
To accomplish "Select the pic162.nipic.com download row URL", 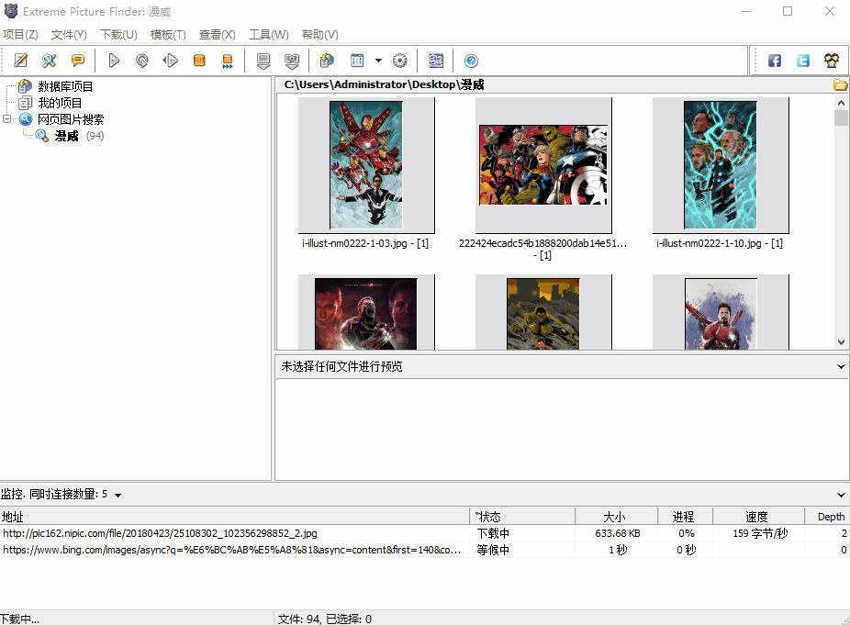I will [160, 533].
